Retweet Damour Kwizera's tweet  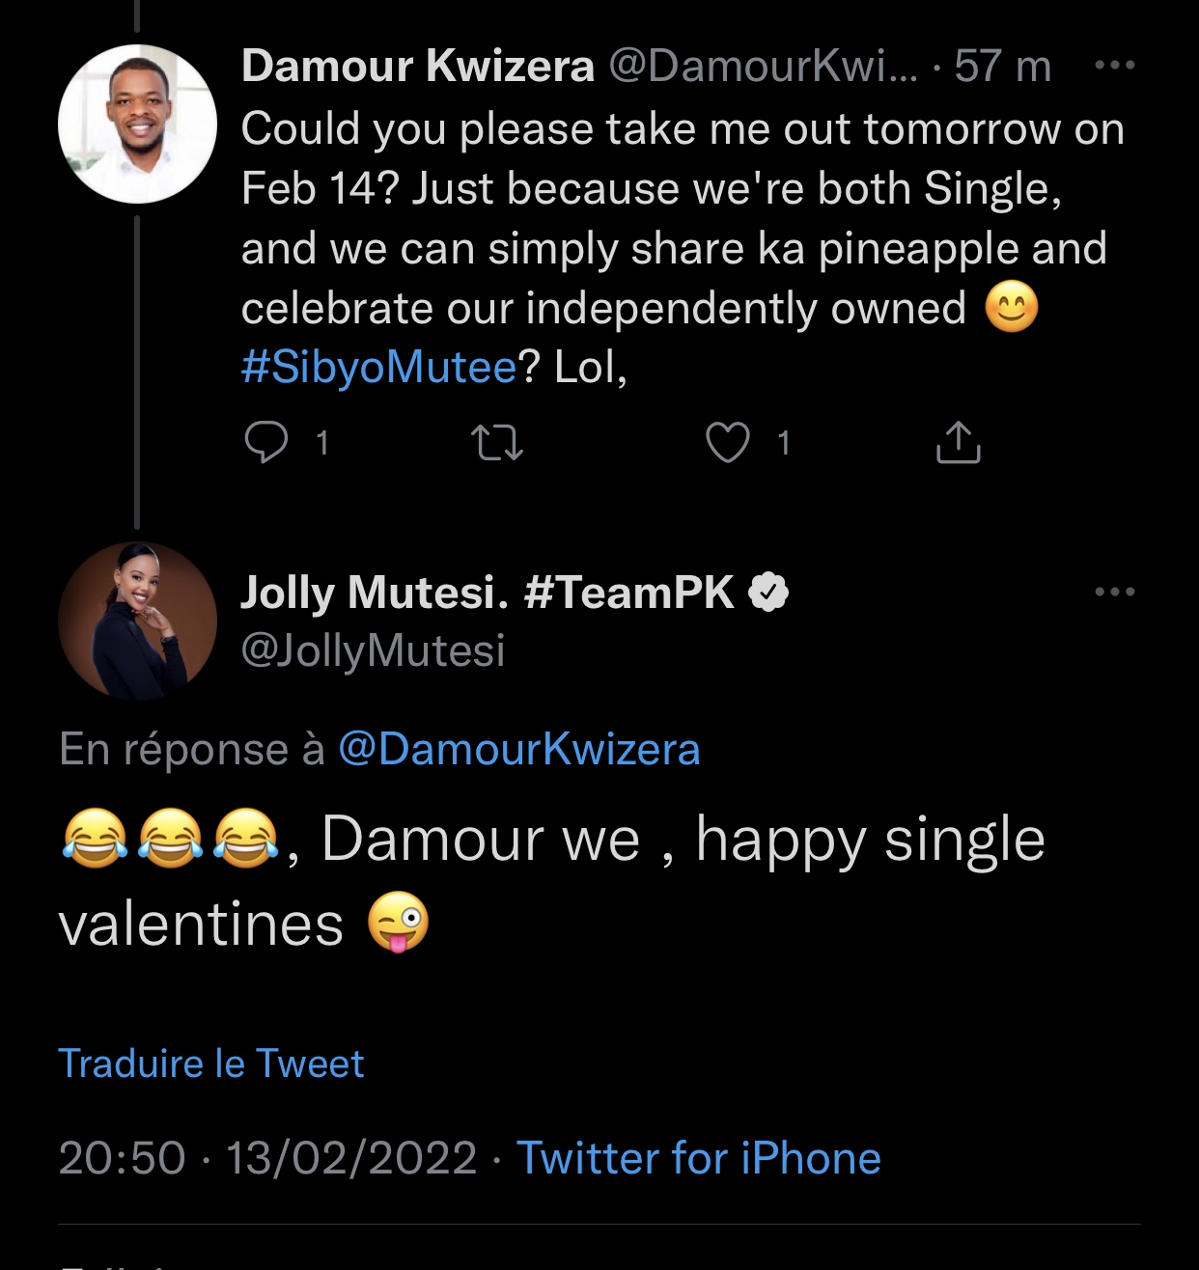[x=497, y=443]
